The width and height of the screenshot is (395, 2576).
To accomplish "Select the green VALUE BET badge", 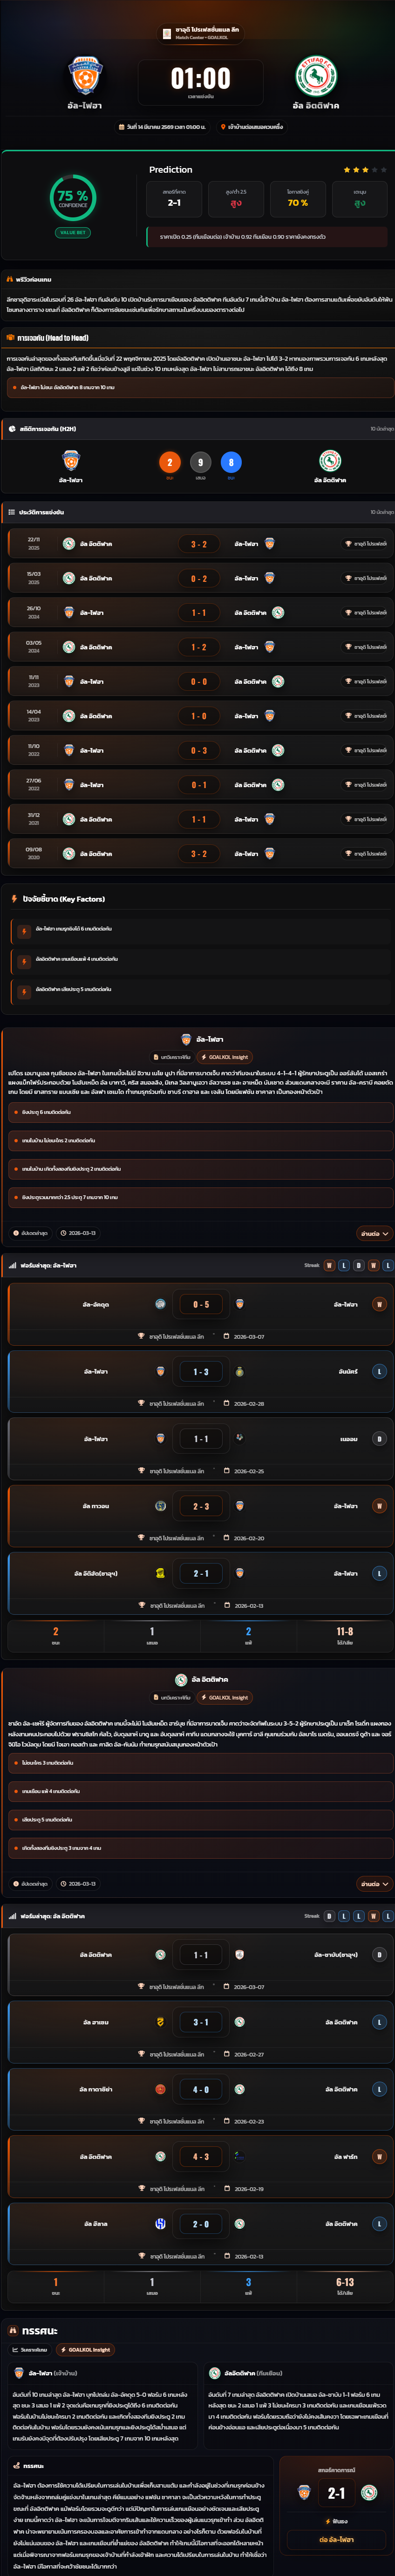I will click(72, 232).
